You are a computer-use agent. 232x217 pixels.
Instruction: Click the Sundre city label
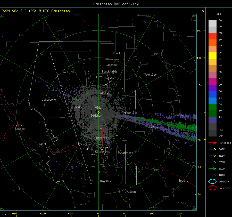click(x=78, y=107)
